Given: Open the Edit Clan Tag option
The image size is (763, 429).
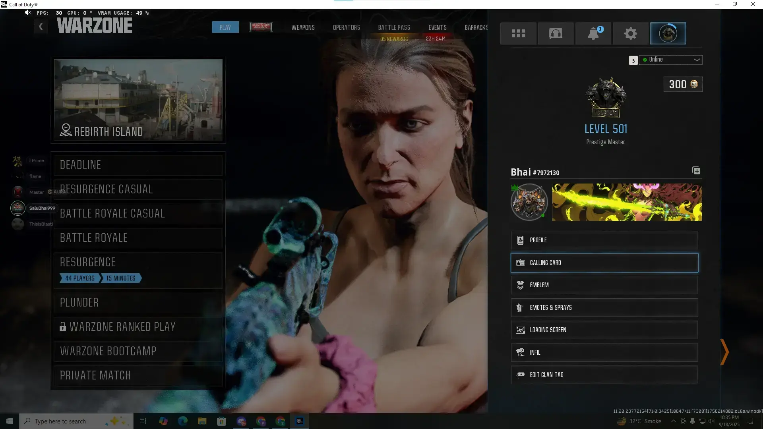Looking at the screenshot, I should pyautogui.click(x=604, y=375).
